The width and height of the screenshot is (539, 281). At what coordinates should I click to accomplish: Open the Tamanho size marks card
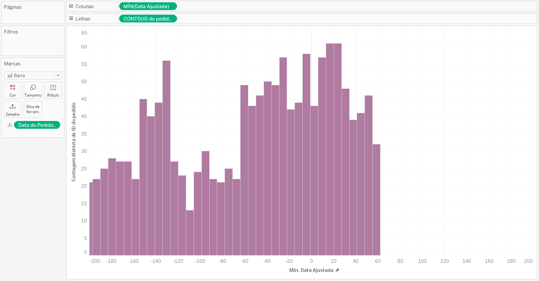33,90
